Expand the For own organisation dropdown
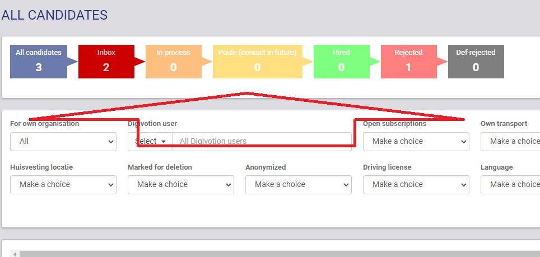Viewport: 540px width, 257px height. pyautogui.click(x=63, y=142)
